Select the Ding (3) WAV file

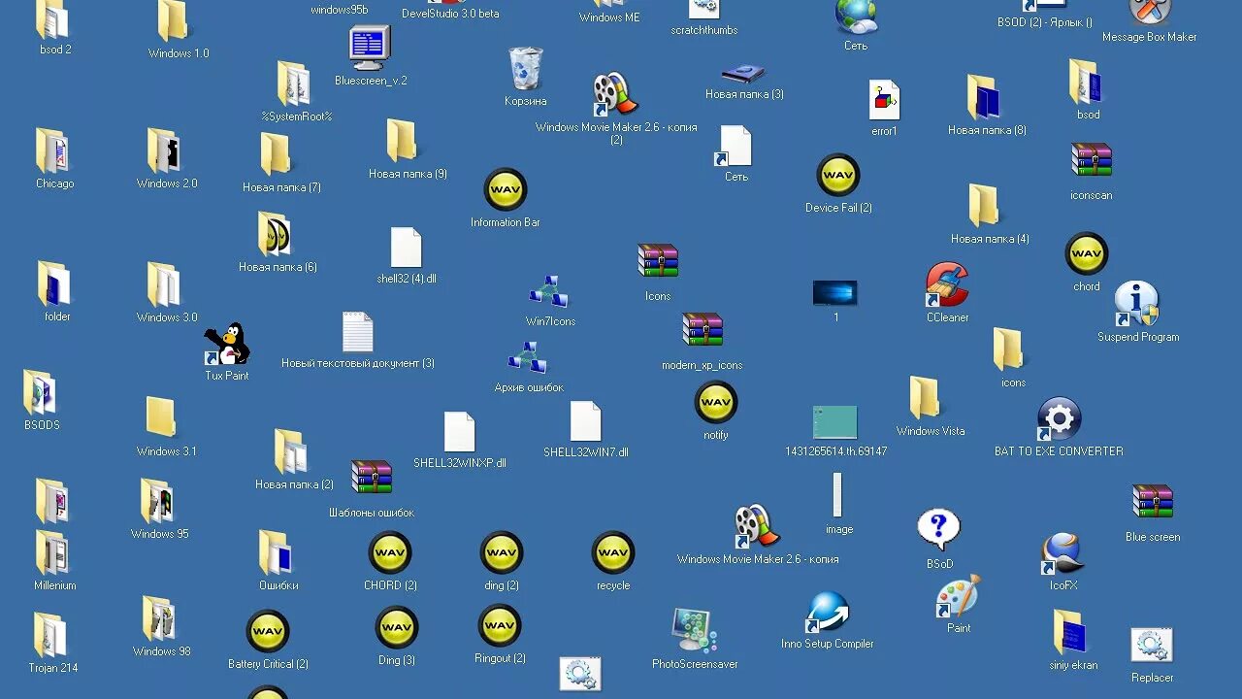(x=397, y=628)
